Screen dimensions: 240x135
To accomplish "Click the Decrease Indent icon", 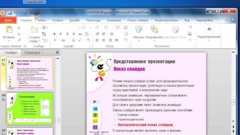I will click(97, 34).
